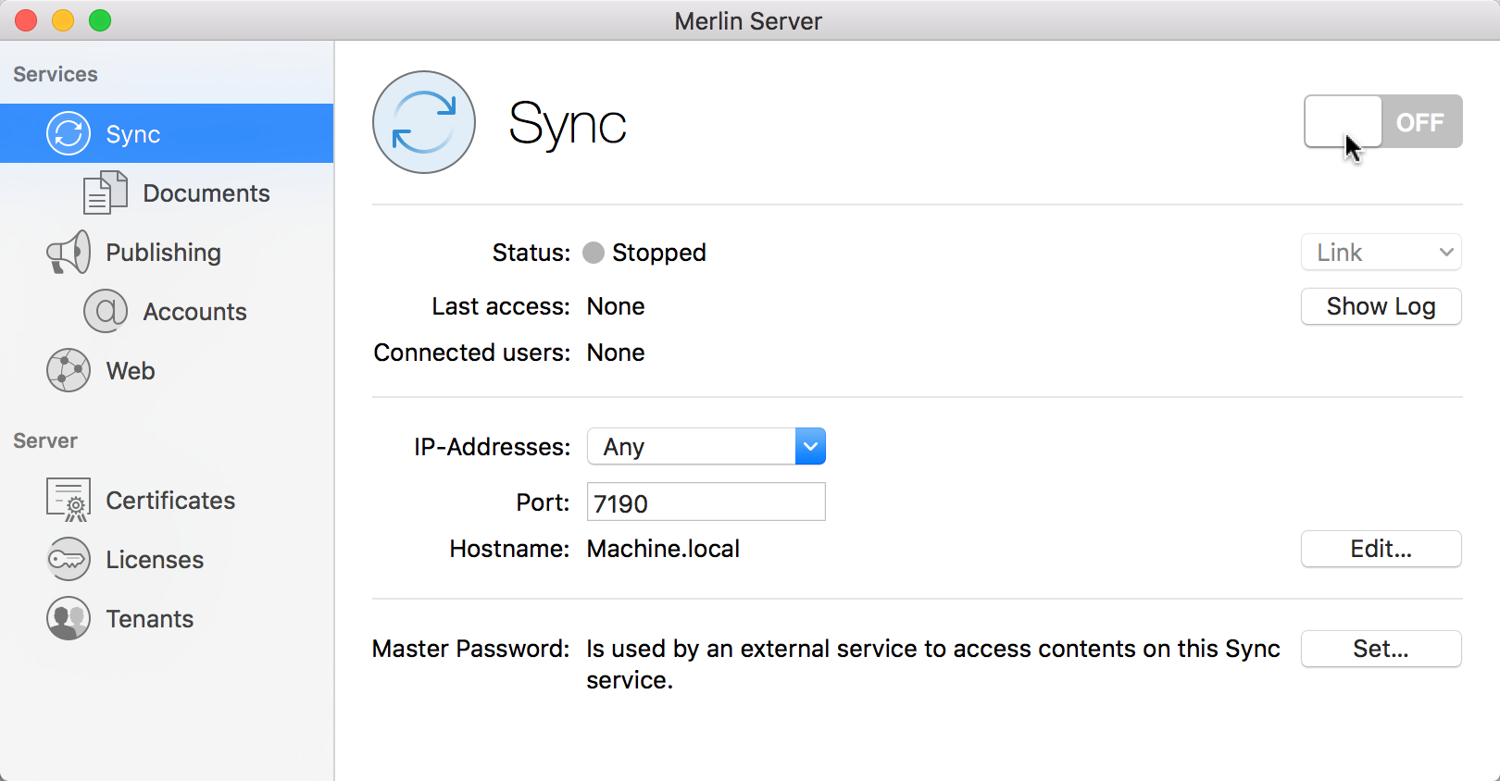Click the Web network globe icon
Viewport: 1500px width, 781px height.
(69, 370)
